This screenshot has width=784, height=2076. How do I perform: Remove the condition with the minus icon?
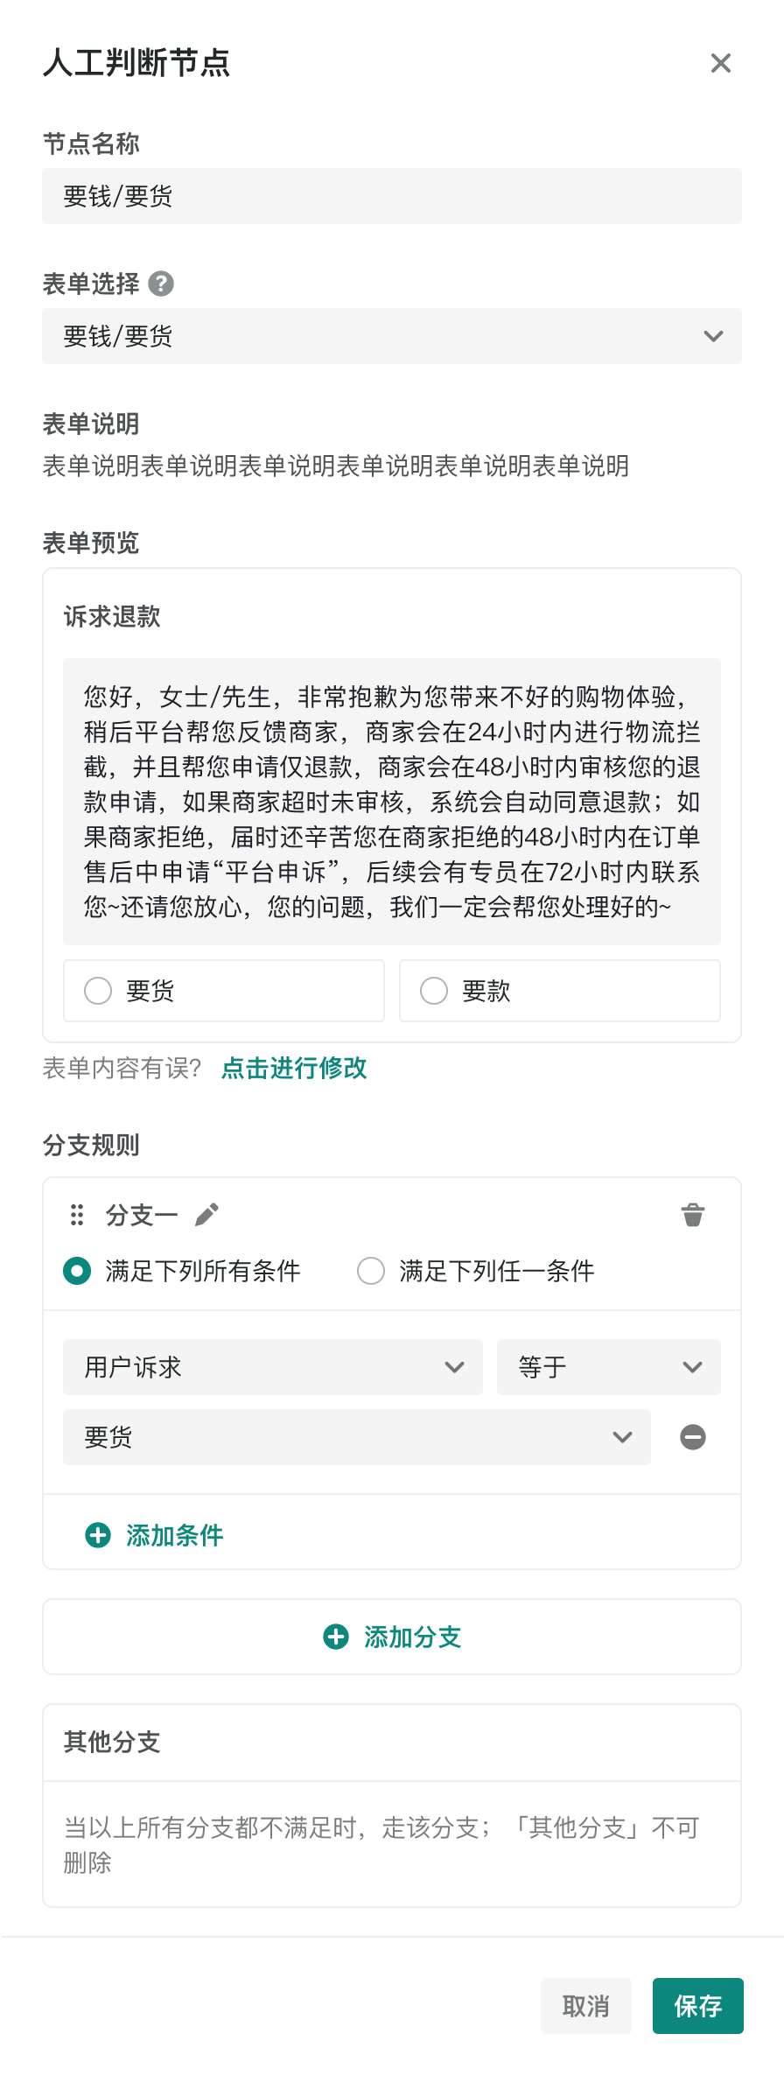[x=692, y=1437]
